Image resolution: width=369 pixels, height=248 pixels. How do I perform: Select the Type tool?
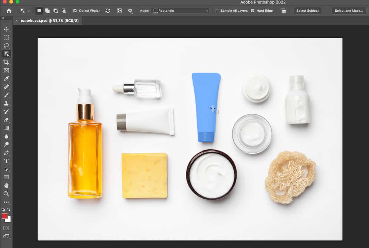(6, 161)
